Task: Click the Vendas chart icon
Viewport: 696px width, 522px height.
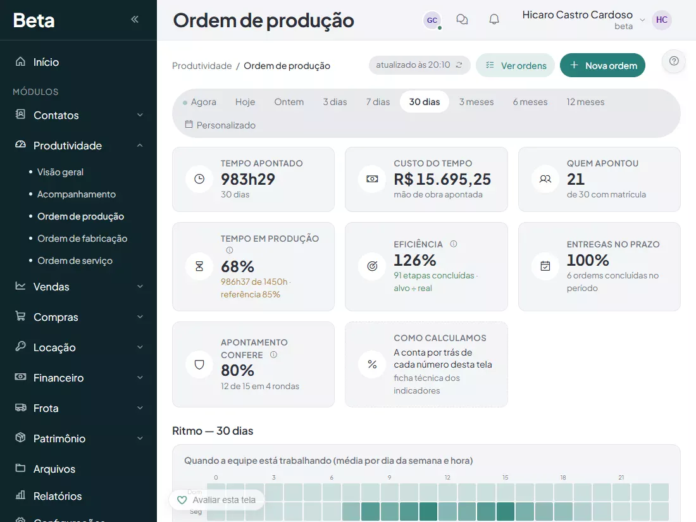Action: (20, 286)
